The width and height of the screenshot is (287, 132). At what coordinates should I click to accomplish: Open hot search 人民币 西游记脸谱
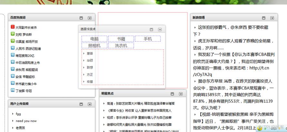click(x=28, y=49)
